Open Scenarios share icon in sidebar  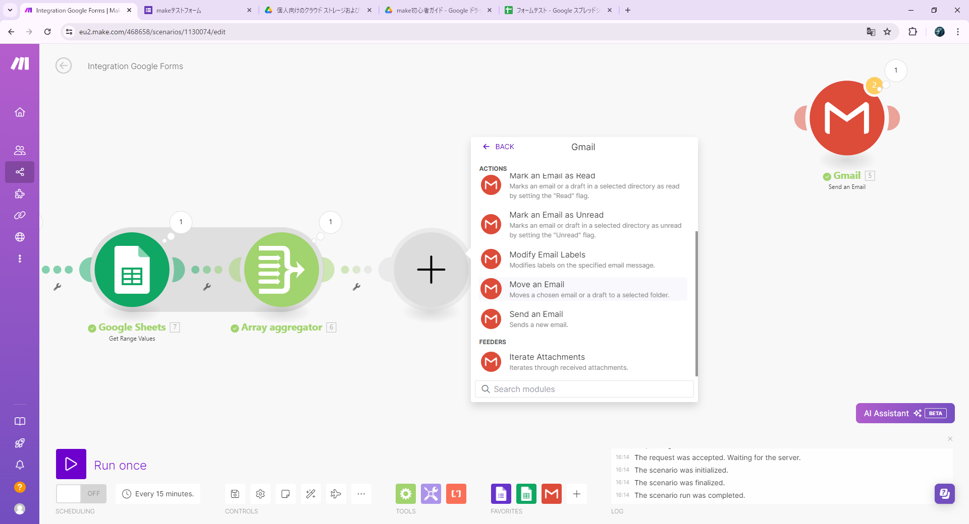(x=20, y=172)
